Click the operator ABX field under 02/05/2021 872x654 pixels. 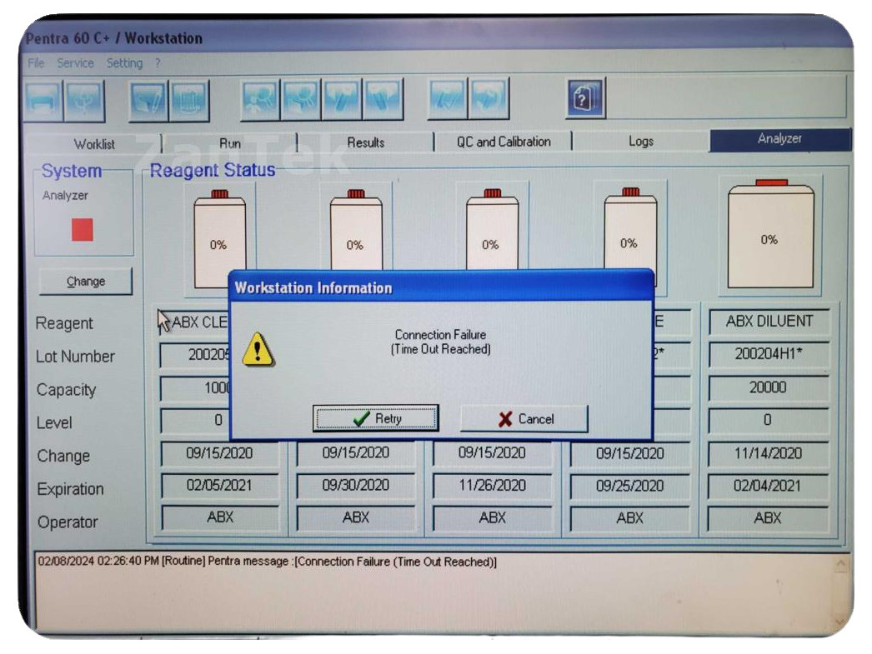(x=220, y=517)
